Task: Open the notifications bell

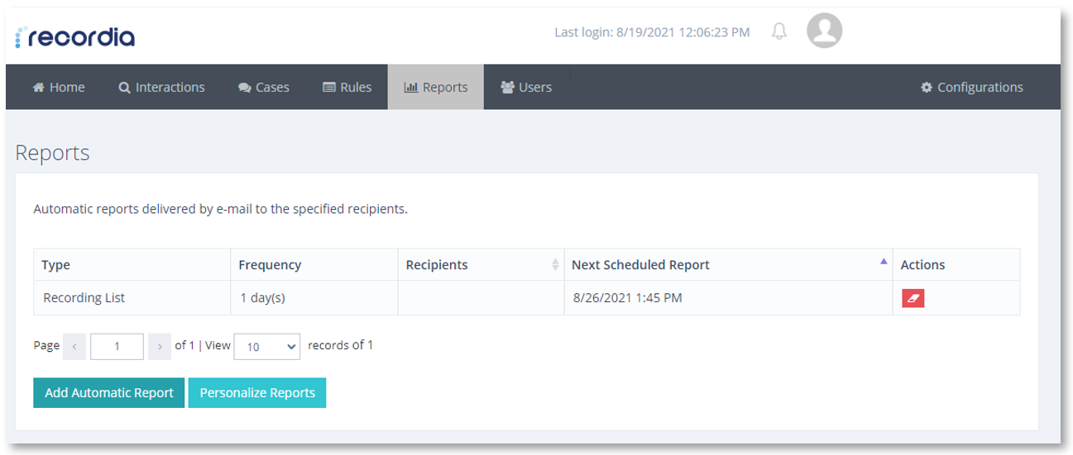Action: click(x=778, y=31)
